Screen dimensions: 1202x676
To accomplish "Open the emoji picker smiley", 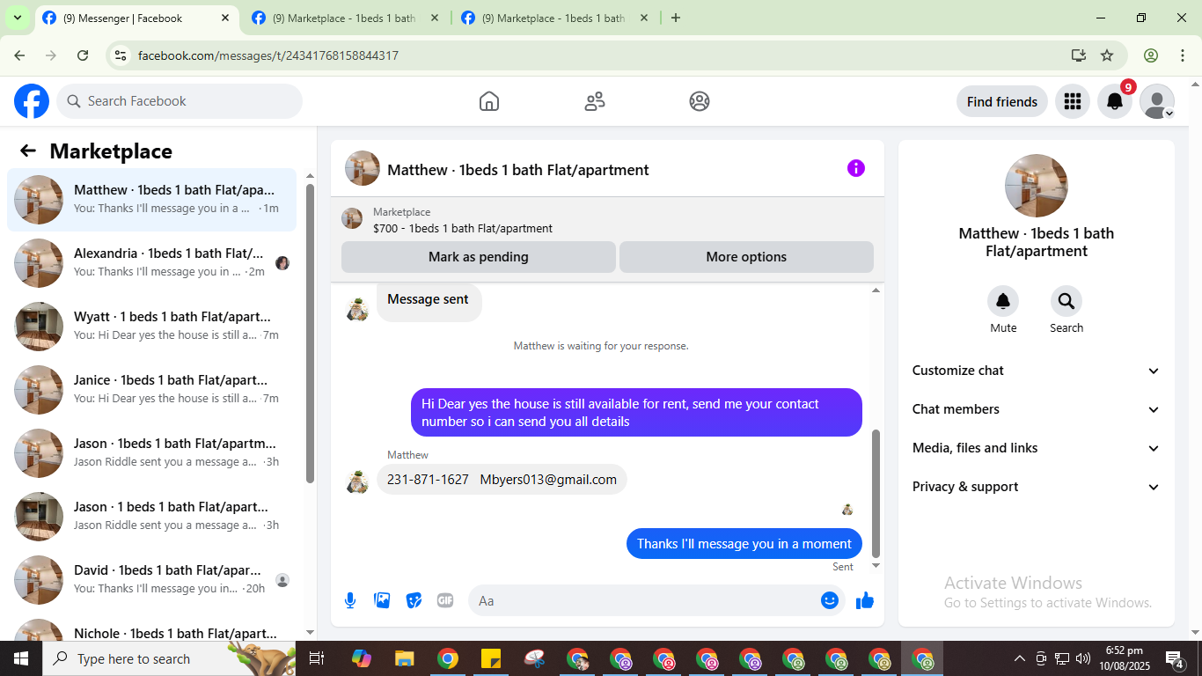I will 829,600.
